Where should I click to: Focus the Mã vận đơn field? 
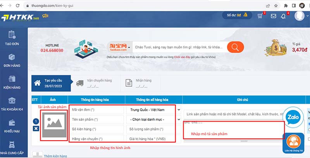tap(97, 110)
